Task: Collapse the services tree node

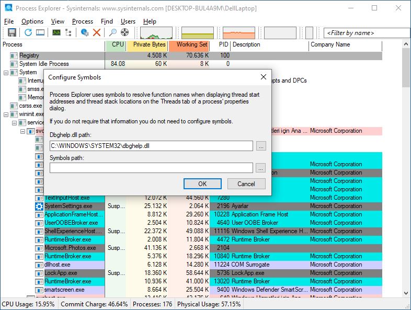Action: pos(14,123)
